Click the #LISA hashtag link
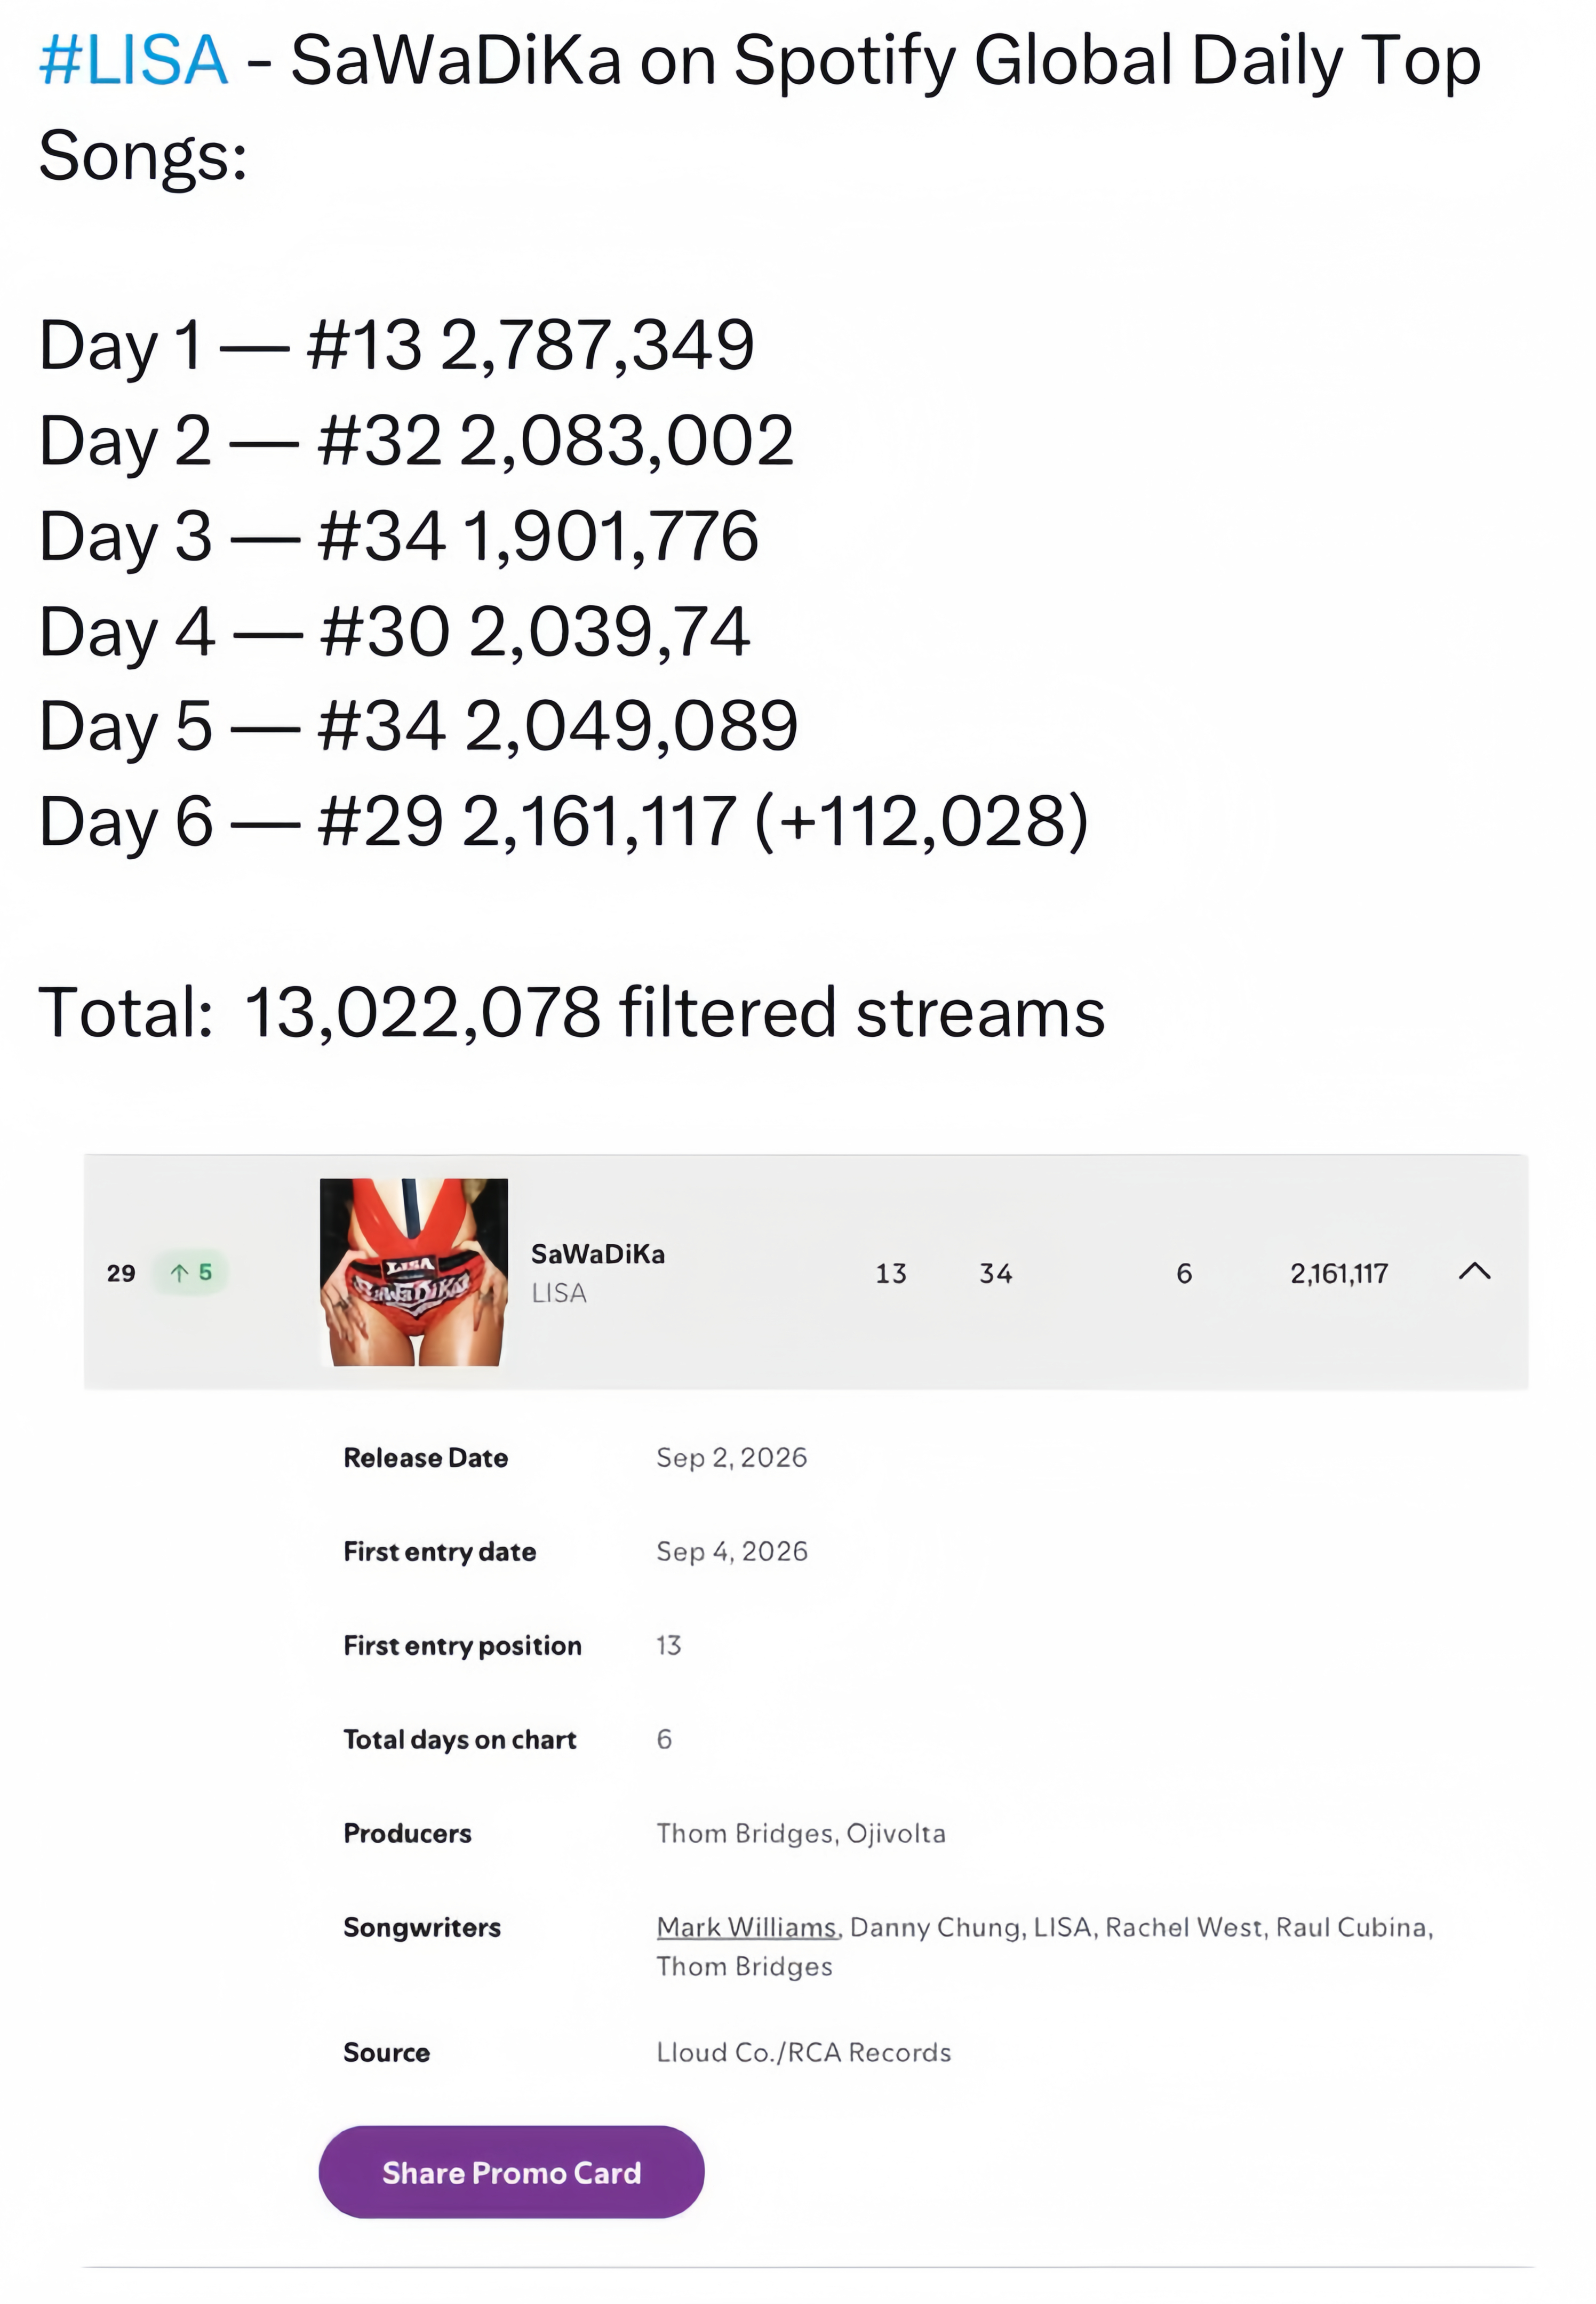Screen dimensions: 1596x2304 point(133,60)
